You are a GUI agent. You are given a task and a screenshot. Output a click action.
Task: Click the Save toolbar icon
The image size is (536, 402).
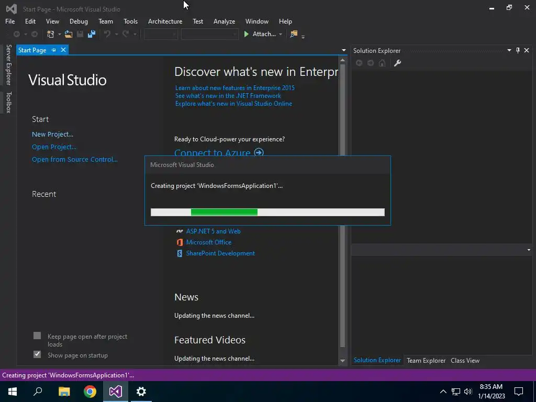pos(80,34)
